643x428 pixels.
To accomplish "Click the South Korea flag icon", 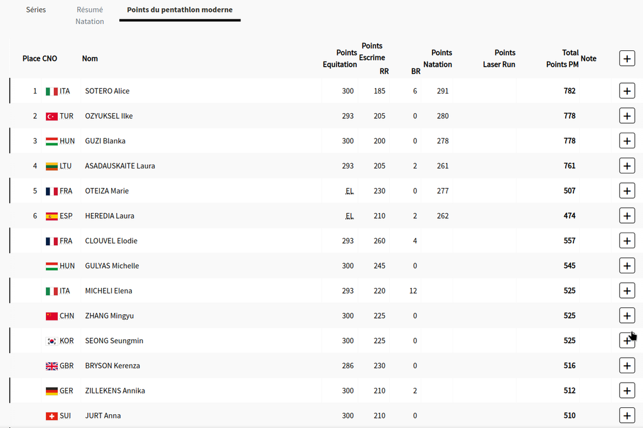I will [51, 341].
